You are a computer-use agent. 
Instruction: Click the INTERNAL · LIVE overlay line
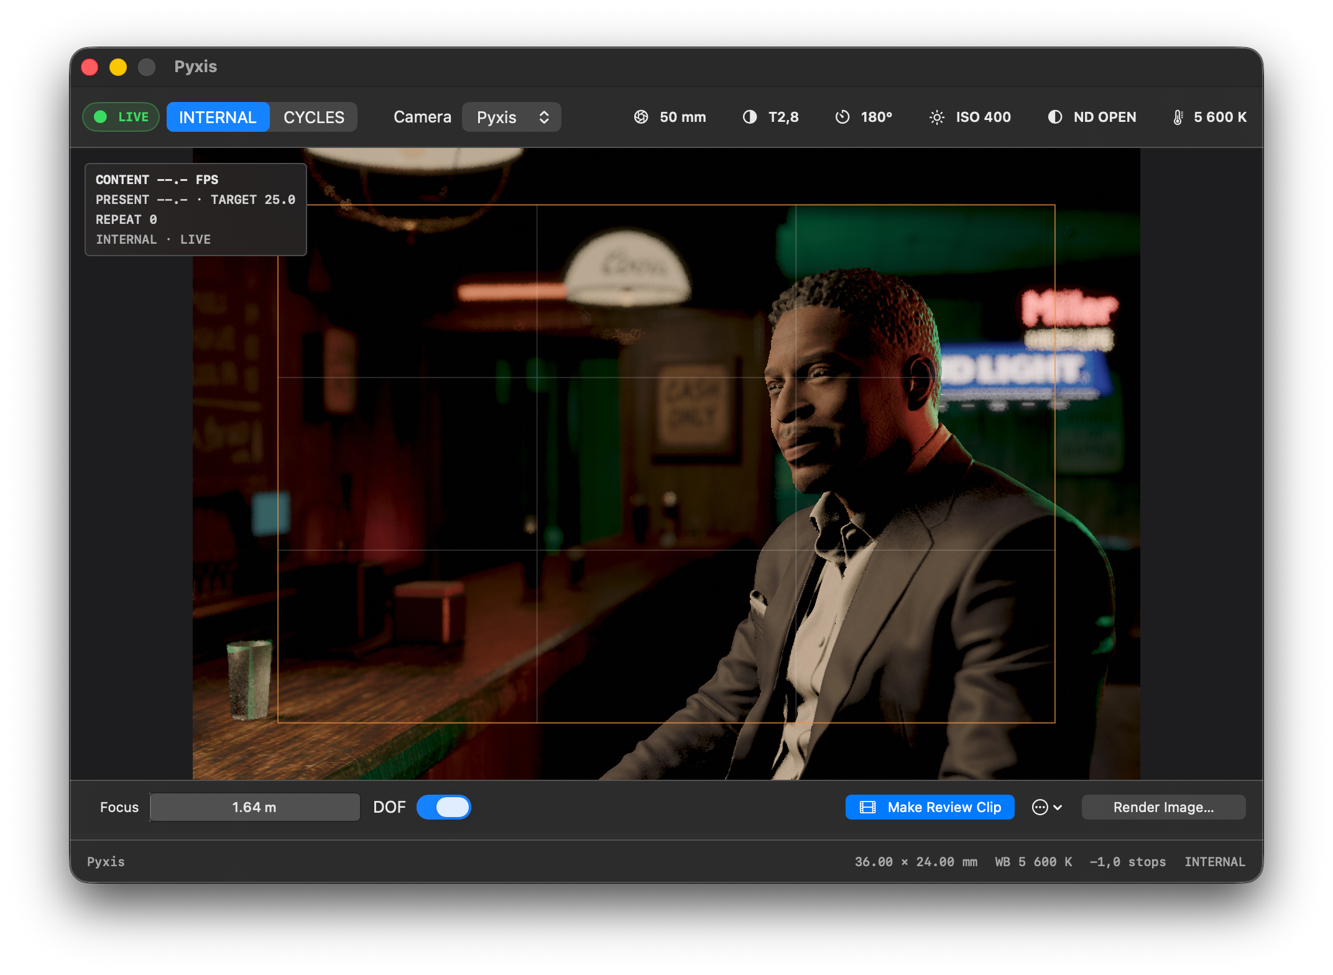coord(153,239)
